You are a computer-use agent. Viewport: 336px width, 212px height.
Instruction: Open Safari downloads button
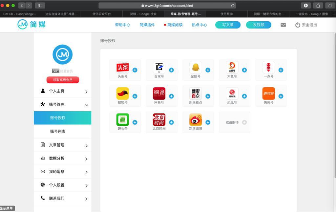(306, 6)
